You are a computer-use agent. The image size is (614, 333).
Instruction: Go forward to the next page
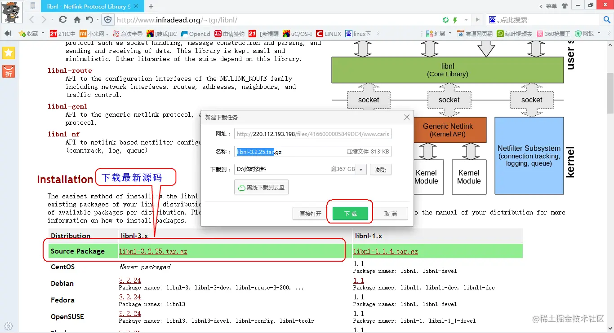[44, 20]
